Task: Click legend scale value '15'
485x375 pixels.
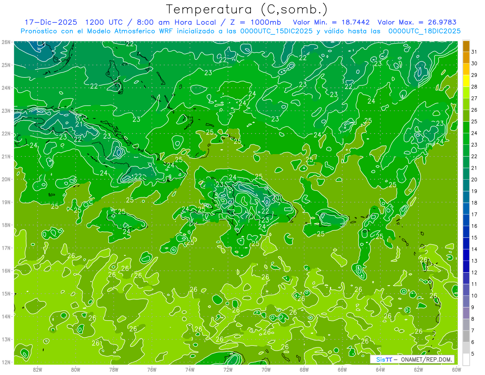Action: [474, 237]
